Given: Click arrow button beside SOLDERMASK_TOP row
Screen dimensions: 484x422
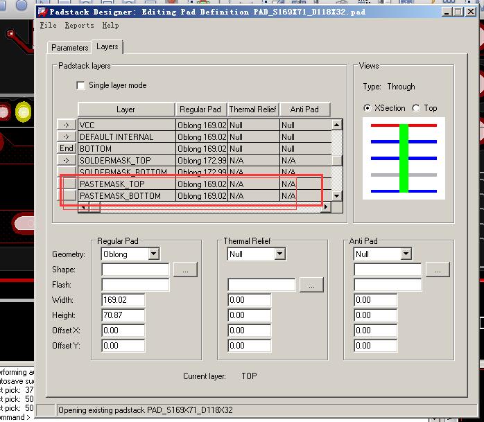Looking at the screenshot, I should click(x=67, y=160).
